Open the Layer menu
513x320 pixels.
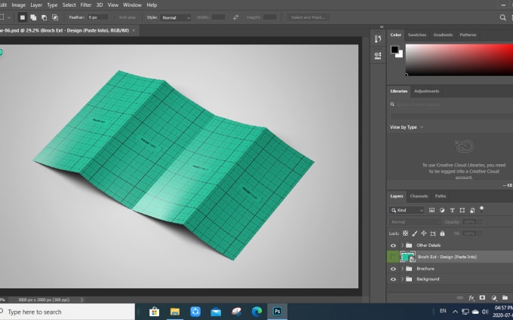pyautogui.click(x=36, y=5)
